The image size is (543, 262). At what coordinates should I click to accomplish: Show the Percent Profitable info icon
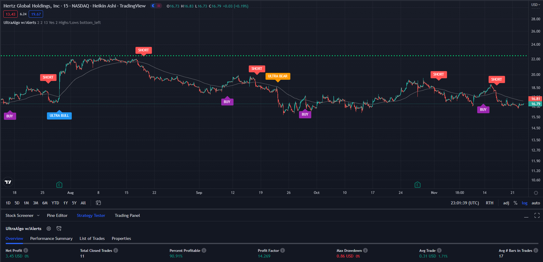[204, 250]
